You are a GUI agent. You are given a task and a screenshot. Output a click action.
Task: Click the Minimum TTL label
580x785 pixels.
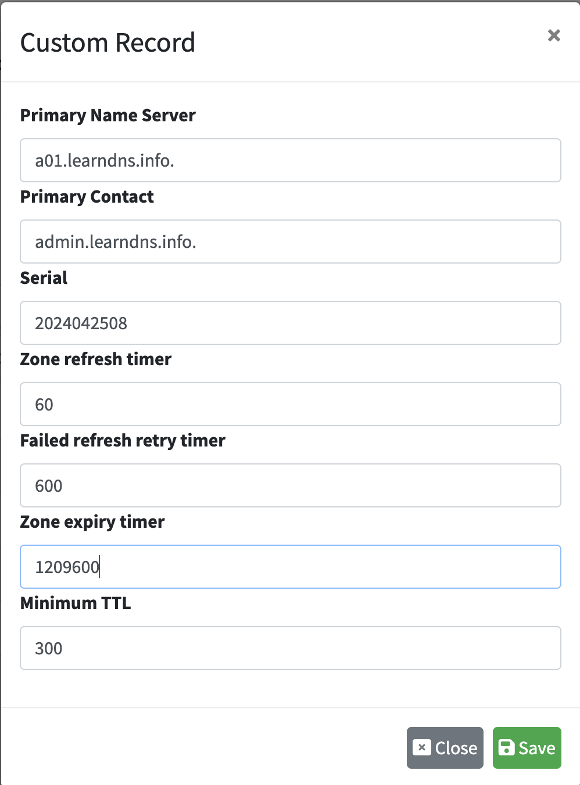pyautogui.click(x=76, y=603)
